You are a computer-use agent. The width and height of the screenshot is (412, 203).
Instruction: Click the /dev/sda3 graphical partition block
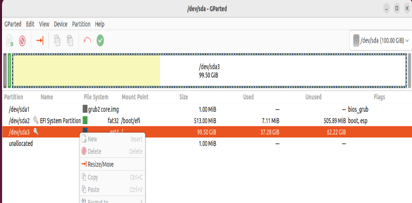(209, 70)
